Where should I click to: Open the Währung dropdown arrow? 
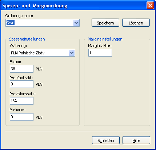pyautogui.click(x=72, y=53)
